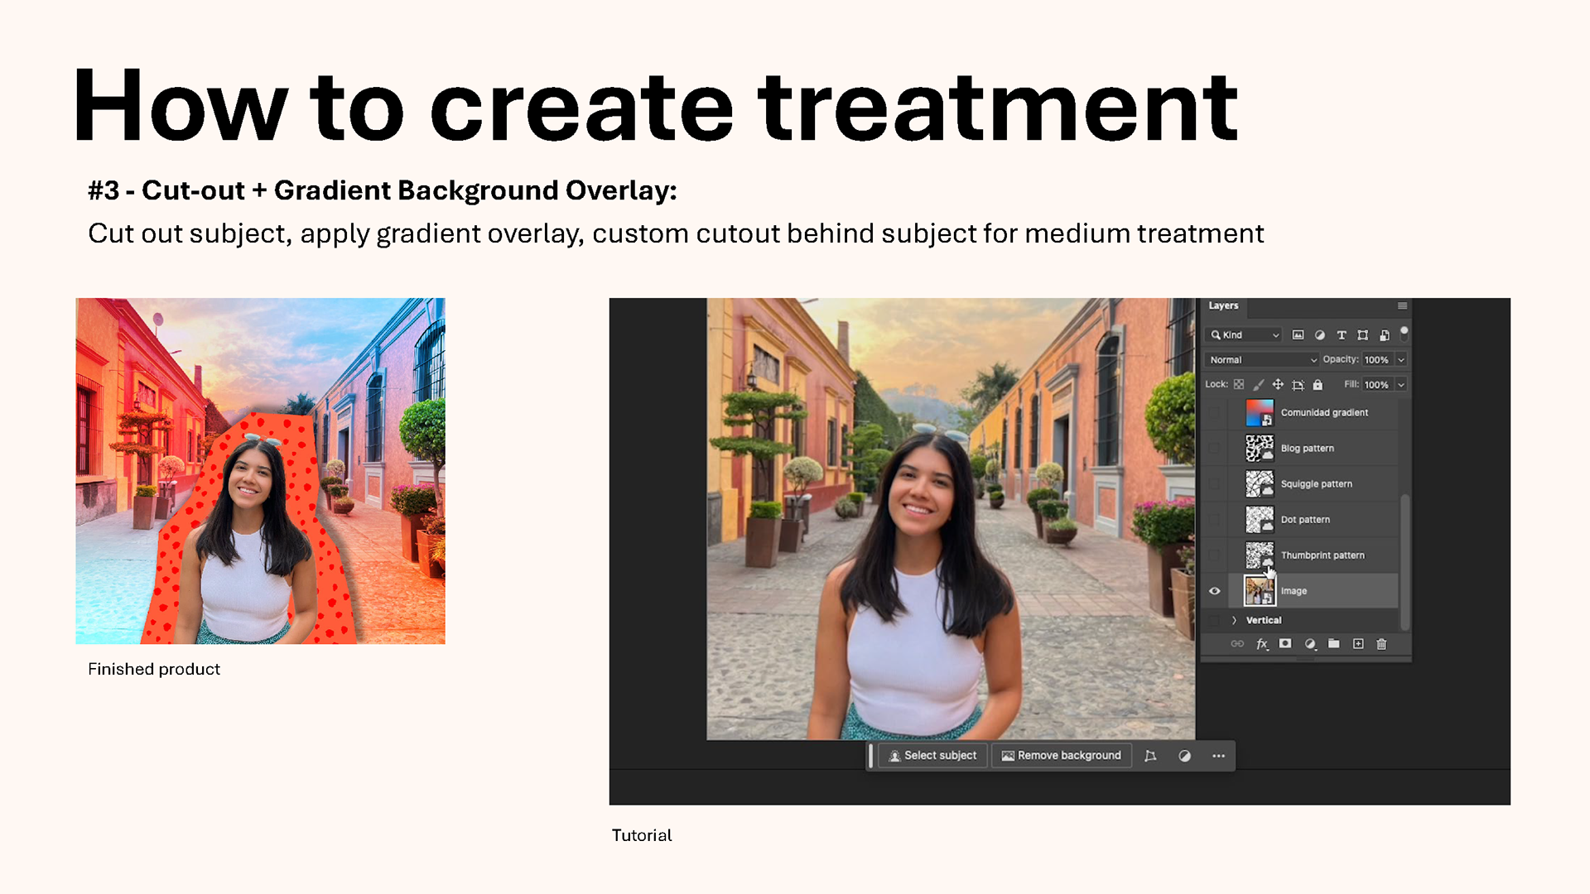Click the Fill 100% value field
1590x894 pixels.
[1377, 385]
